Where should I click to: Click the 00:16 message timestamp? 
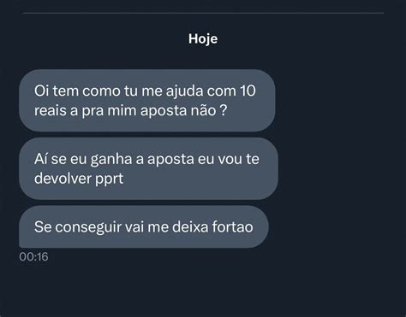click(x=33, y=256)
